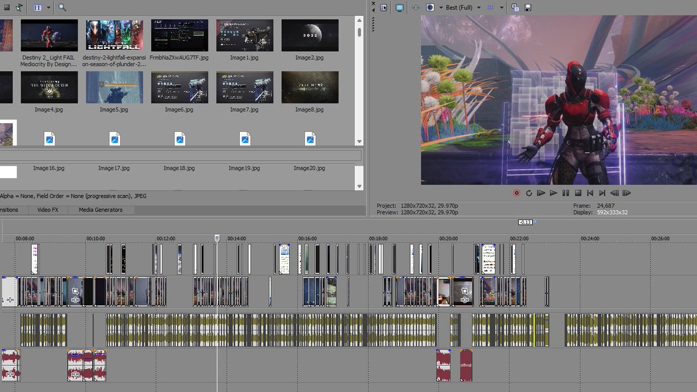Click Previous Frame button

[615, 193]
